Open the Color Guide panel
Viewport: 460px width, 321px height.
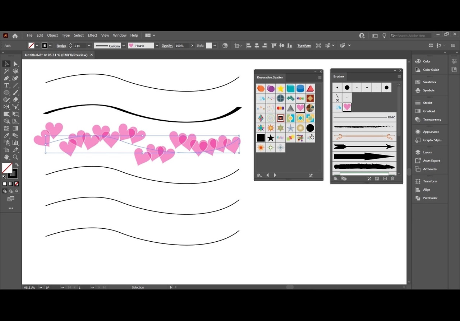point(431,70)
